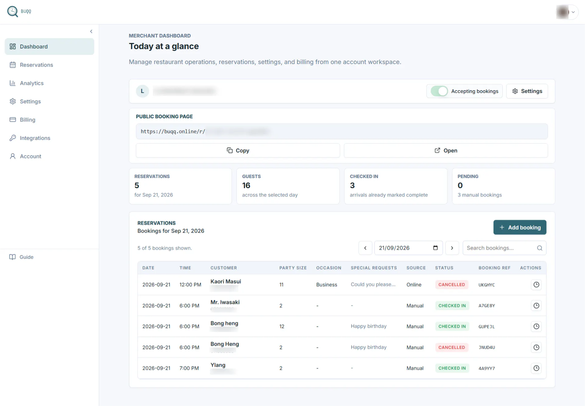Navigate to Integrations
585x406 pixels.
click(49, 138)
